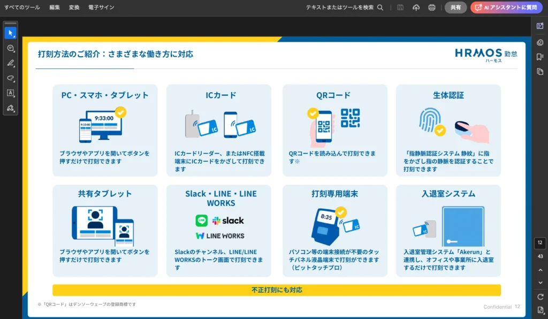
Task: Select the text box tool
Action: pos(10,93)
